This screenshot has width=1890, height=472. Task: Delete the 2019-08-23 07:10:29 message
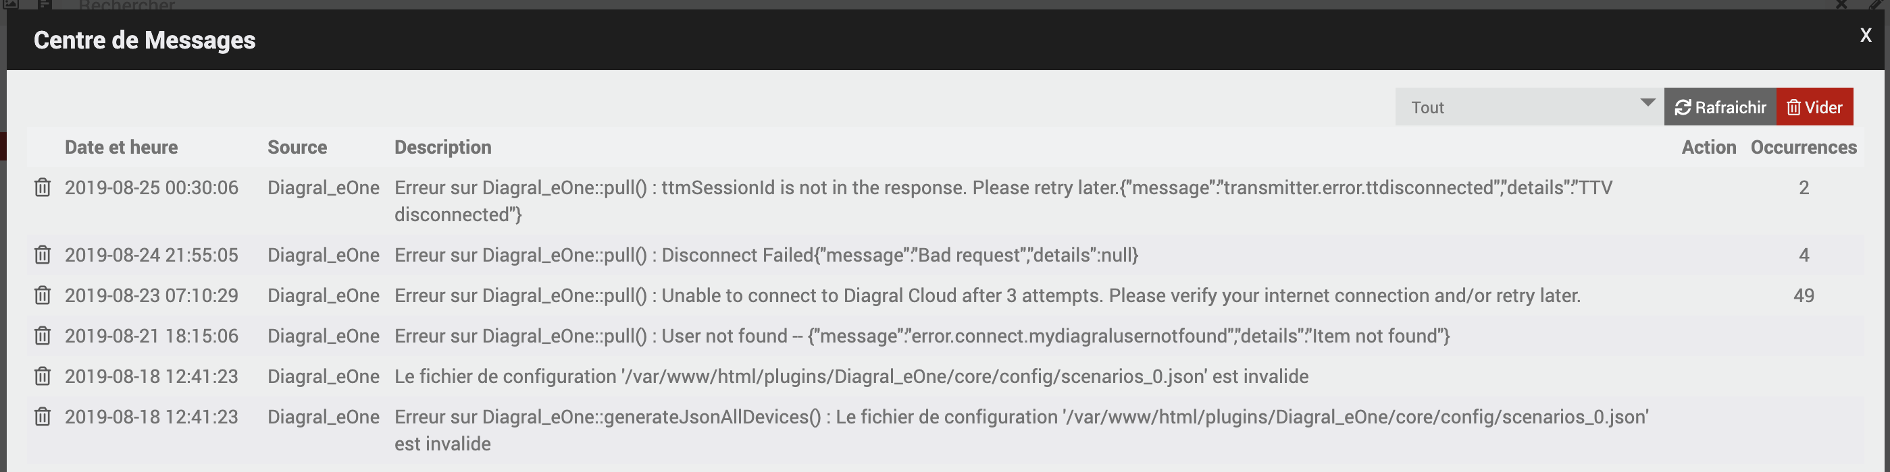(x=43, y=295)
